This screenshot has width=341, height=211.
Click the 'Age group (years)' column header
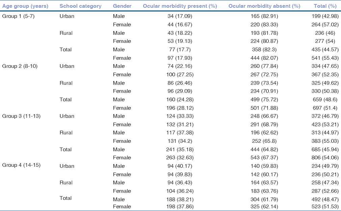pos(25,6)
